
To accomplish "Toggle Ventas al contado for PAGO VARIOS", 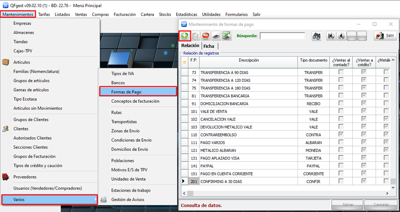I will click(341, 142).
